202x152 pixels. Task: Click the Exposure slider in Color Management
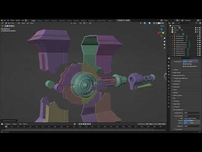coord(192,121)
